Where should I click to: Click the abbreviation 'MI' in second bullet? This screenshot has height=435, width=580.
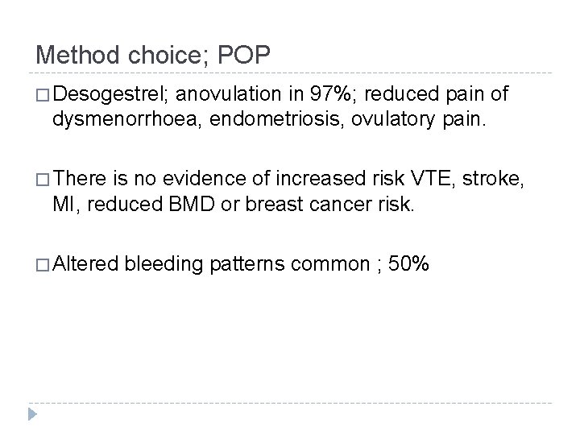(64, 204)
